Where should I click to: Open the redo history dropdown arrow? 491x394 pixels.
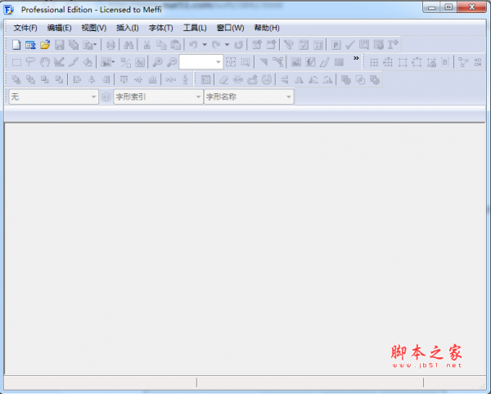tap(227, 45)
